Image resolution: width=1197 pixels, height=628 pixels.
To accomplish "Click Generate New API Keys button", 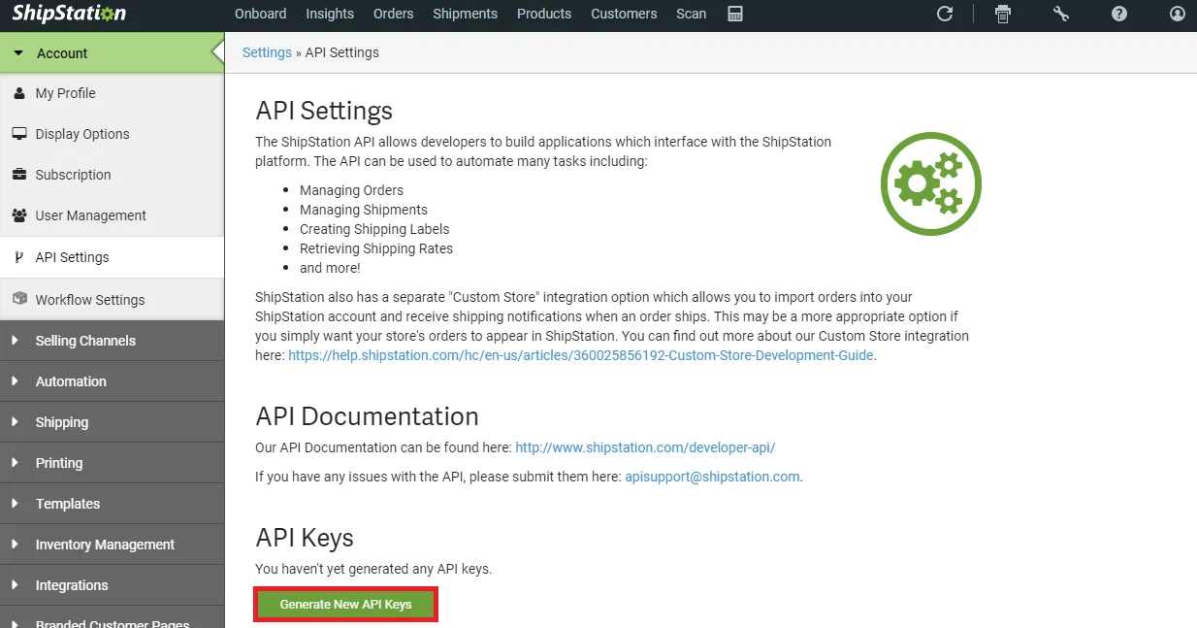I will [346, 604].
